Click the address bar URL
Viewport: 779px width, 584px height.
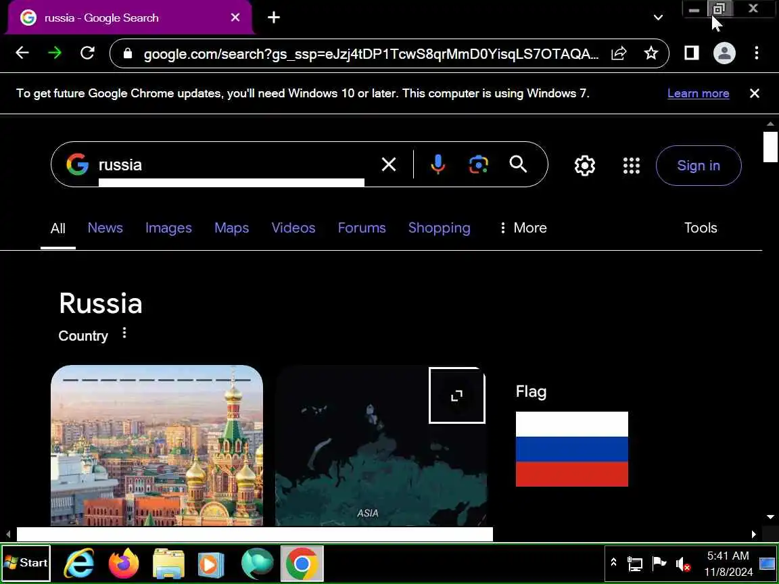[371, 53]
